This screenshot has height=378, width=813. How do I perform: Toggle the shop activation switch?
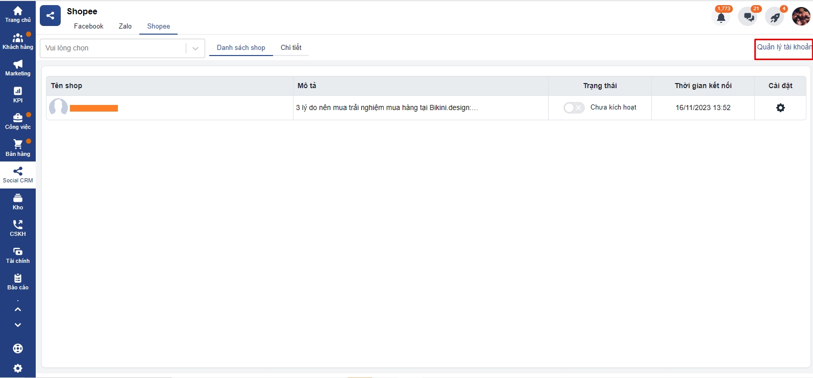pyautogui.click(x=574, y=108)
